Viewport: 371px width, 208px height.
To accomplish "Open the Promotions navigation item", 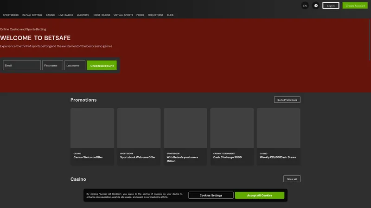I will [x=155, y=15].
